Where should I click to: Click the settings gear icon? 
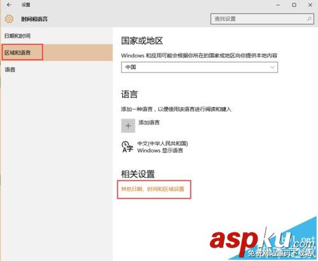(9, 19)
